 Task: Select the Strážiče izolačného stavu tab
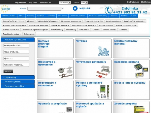coord(126,25)
